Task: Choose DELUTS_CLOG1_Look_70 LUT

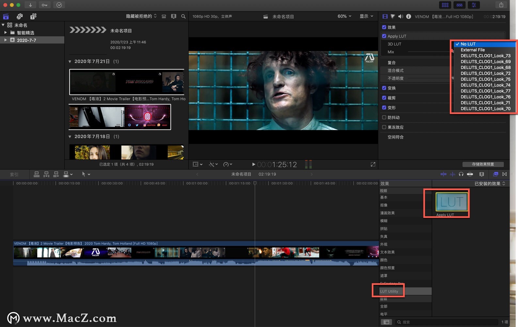Action: pyautogui.click(x=485, y=109)
